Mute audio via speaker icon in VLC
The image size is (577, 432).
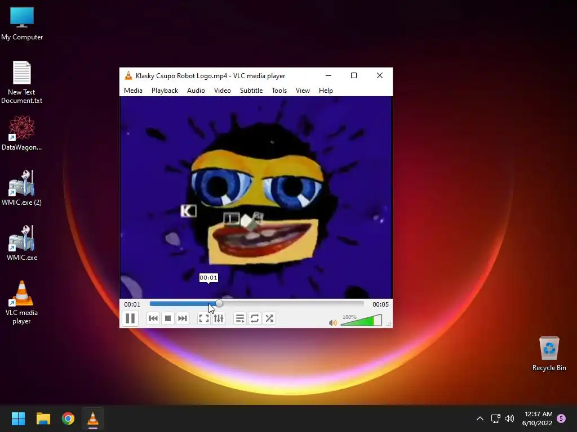[x=332, y=322]
